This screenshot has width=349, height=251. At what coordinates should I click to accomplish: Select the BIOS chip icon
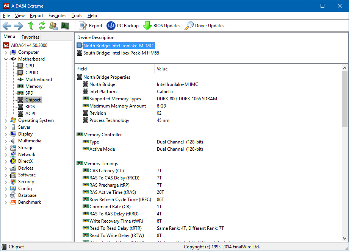point(20,107)
